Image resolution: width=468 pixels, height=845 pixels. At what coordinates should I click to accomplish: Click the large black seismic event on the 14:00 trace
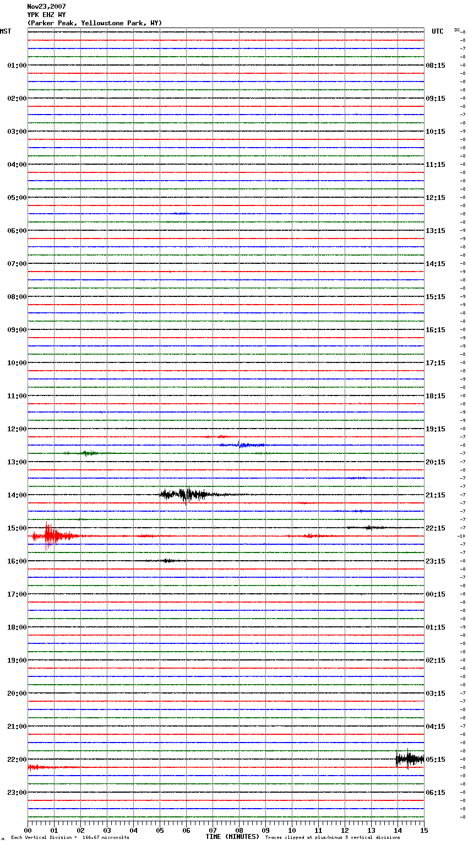190,495
